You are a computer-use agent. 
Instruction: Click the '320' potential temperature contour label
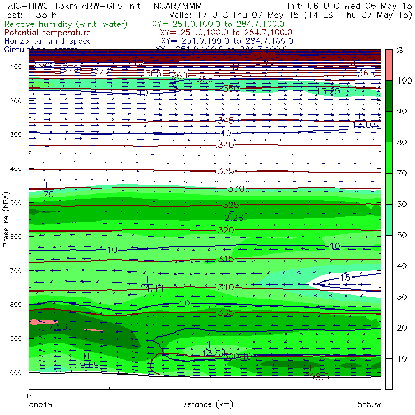click(226, 230)
